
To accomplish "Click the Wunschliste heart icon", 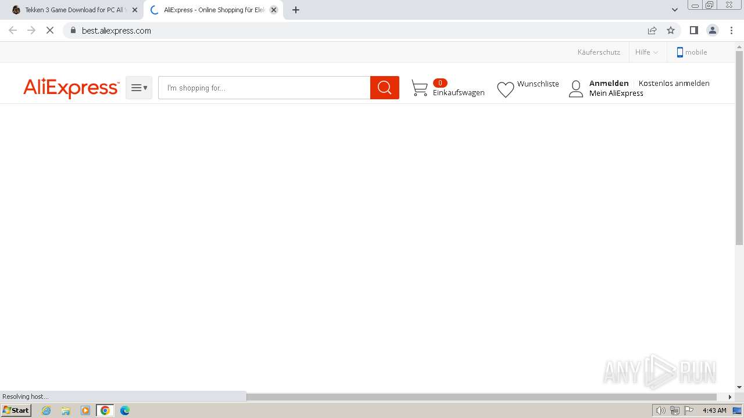I will click(x=506, y=89).
